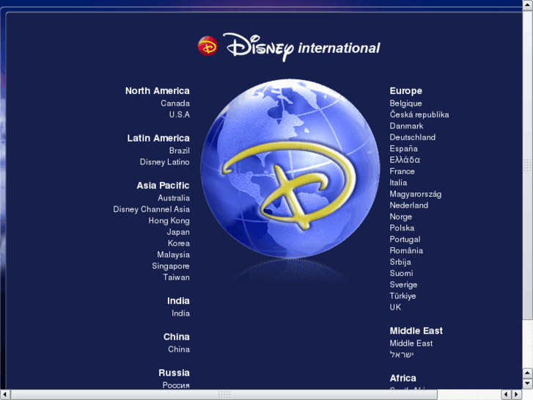Click the horizontal scrollbar thumb

point(224,395)
